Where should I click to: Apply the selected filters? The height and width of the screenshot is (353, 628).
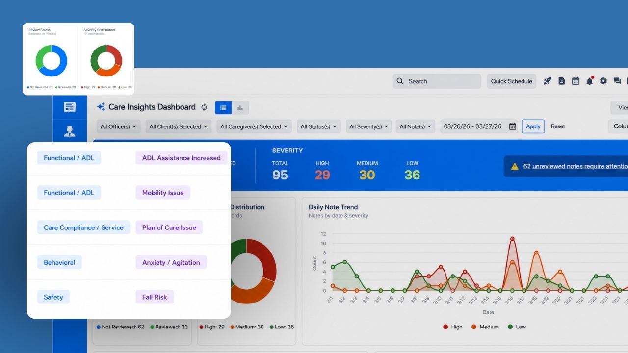(533, 126)
